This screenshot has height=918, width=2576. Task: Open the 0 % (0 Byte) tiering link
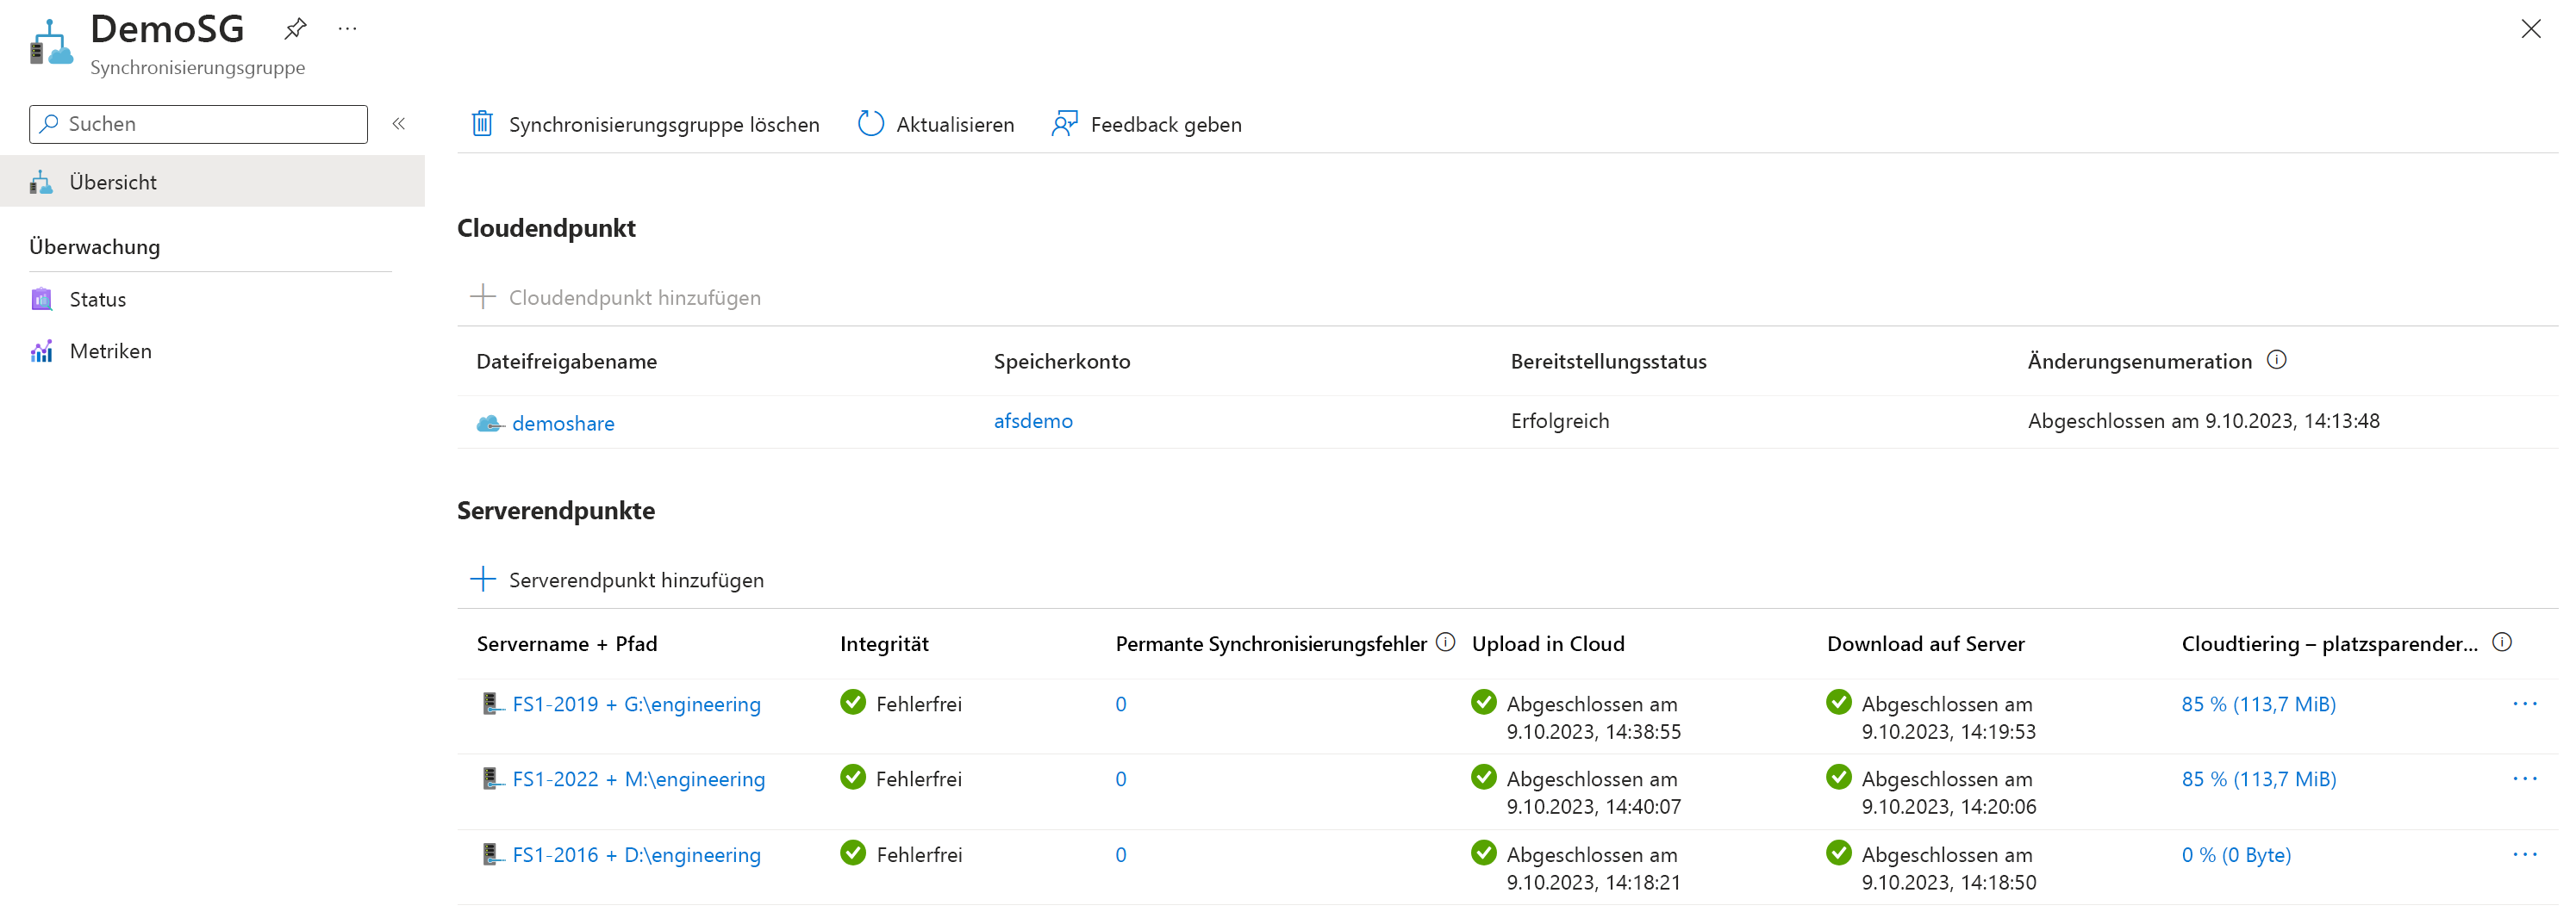point(2236,855)
